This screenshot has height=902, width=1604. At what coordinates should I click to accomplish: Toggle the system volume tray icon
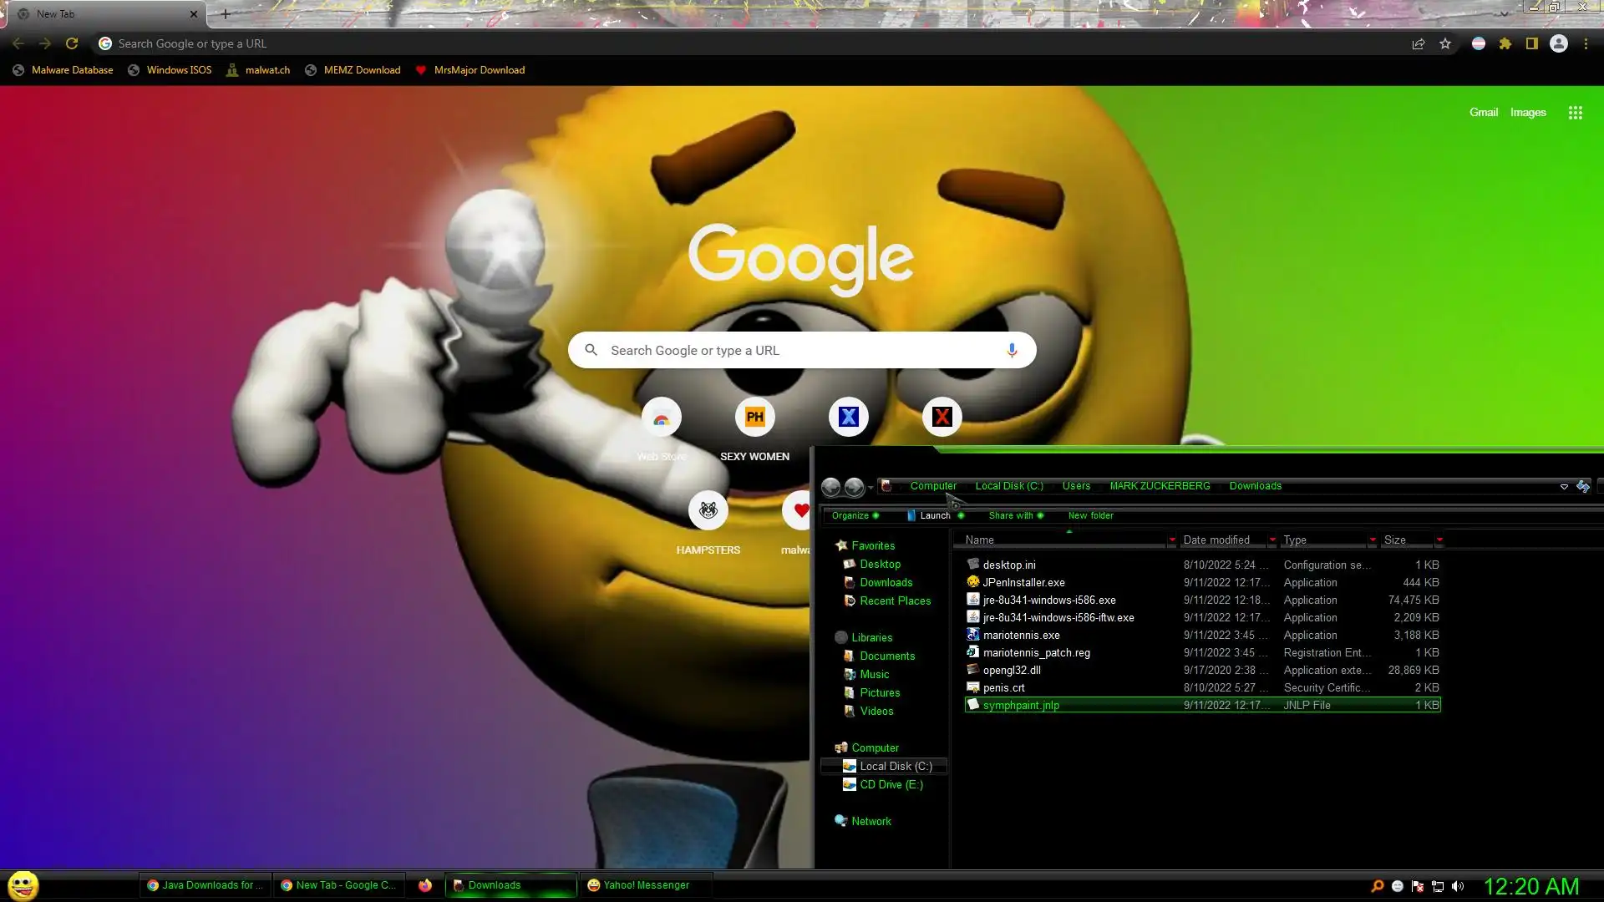pos(1458,886)
